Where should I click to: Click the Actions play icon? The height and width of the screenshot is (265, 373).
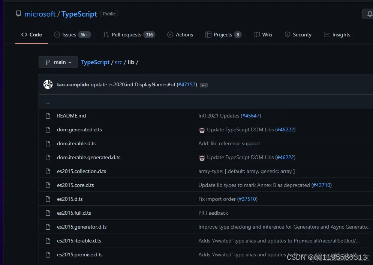pyautogui.click(x=170, y=35)
